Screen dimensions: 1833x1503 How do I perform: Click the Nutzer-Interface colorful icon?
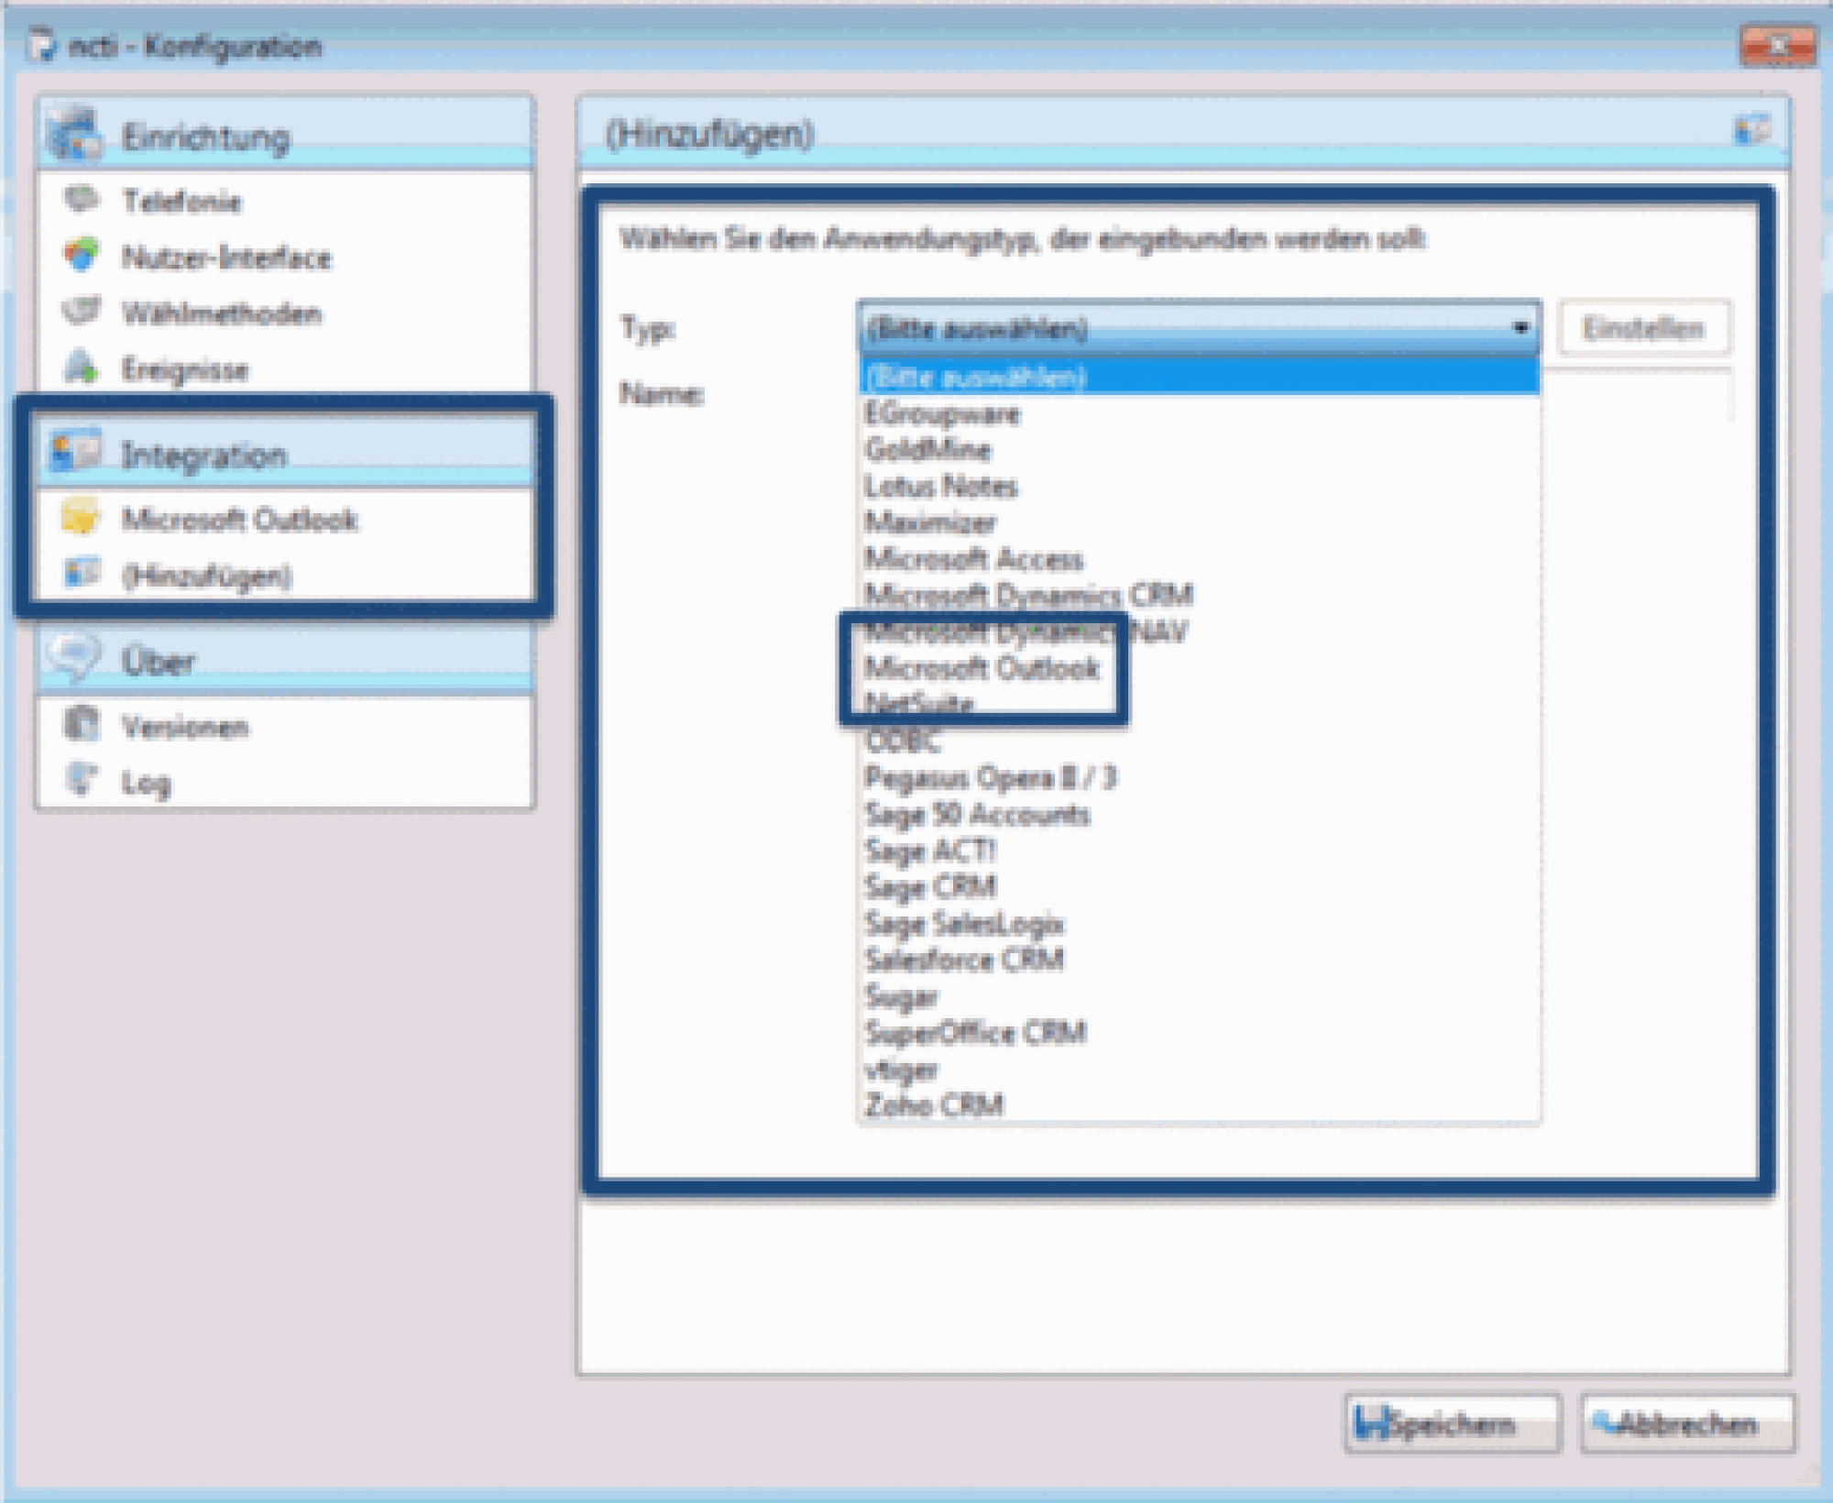tap(81, 256)
